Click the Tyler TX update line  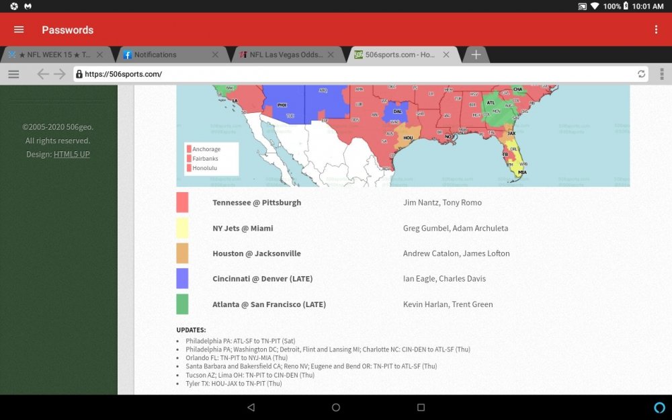(x=234, y=384)
